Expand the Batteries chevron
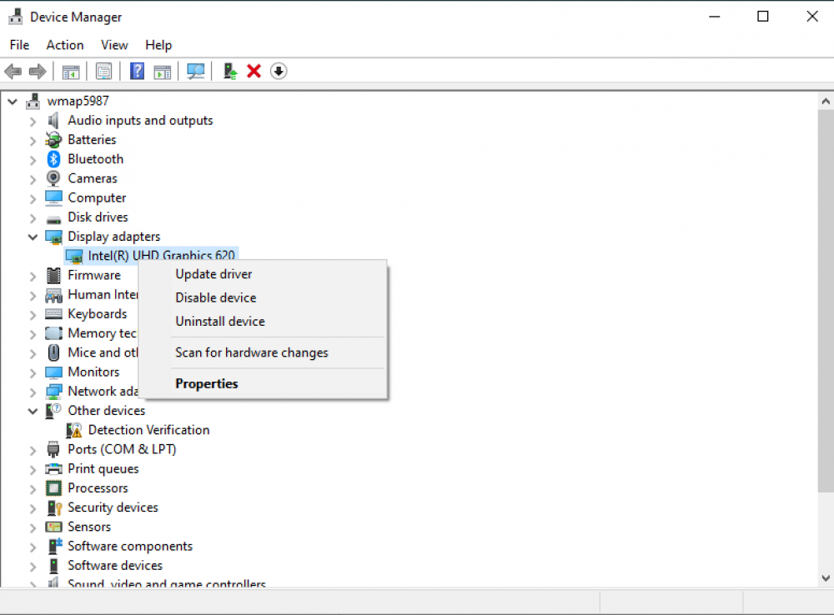Viewport: 834px width, 615px height. 33,141
